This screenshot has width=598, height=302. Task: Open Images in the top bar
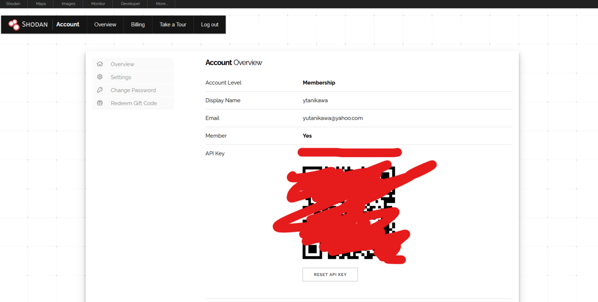pyautogui.click(x=69, y=4)
